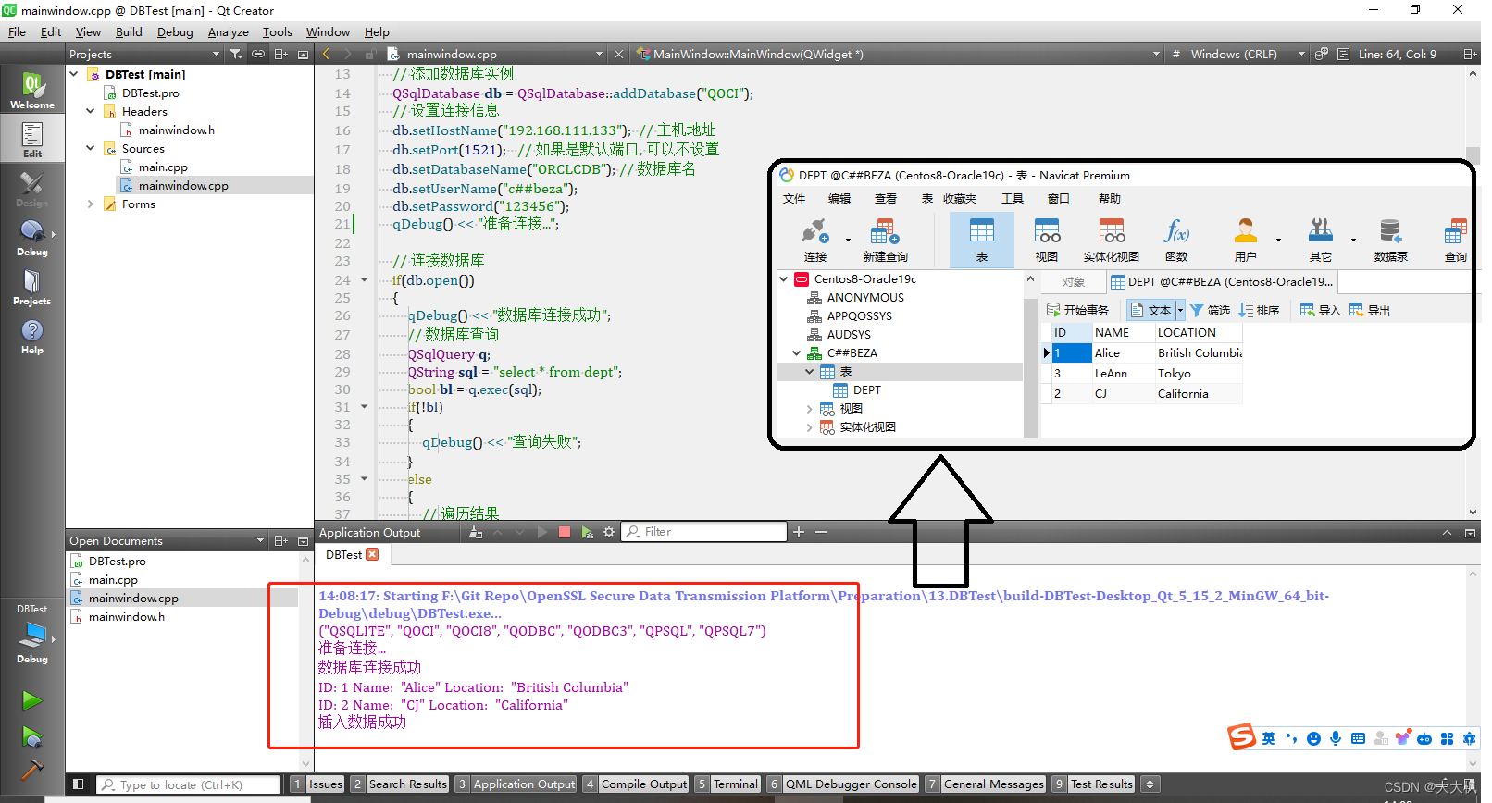Click filter tree icon in Projects pane
The height and width of the screenshot is (803, 1492).
(236, 54)
